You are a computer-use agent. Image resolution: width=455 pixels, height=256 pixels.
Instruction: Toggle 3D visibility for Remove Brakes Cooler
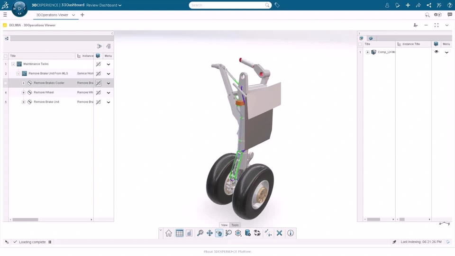tap(99, 83)
